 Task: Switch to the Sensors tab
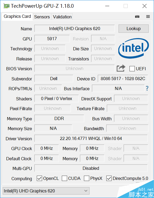click(42, 17)
